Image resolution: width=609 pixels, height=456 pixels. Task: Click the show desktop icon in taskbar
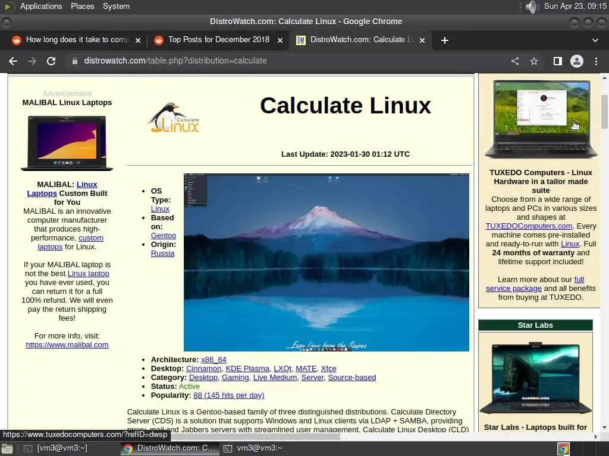tap(7, 449)
